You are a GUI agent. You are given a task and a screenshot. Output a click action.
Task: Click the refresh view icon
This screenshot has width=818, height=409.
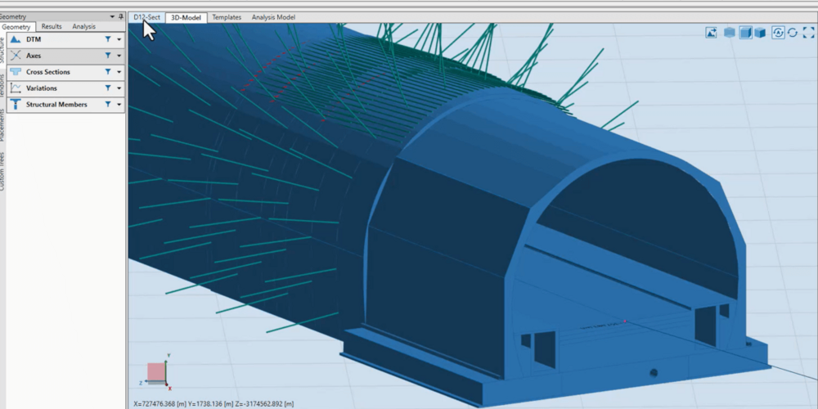(793, 33)
